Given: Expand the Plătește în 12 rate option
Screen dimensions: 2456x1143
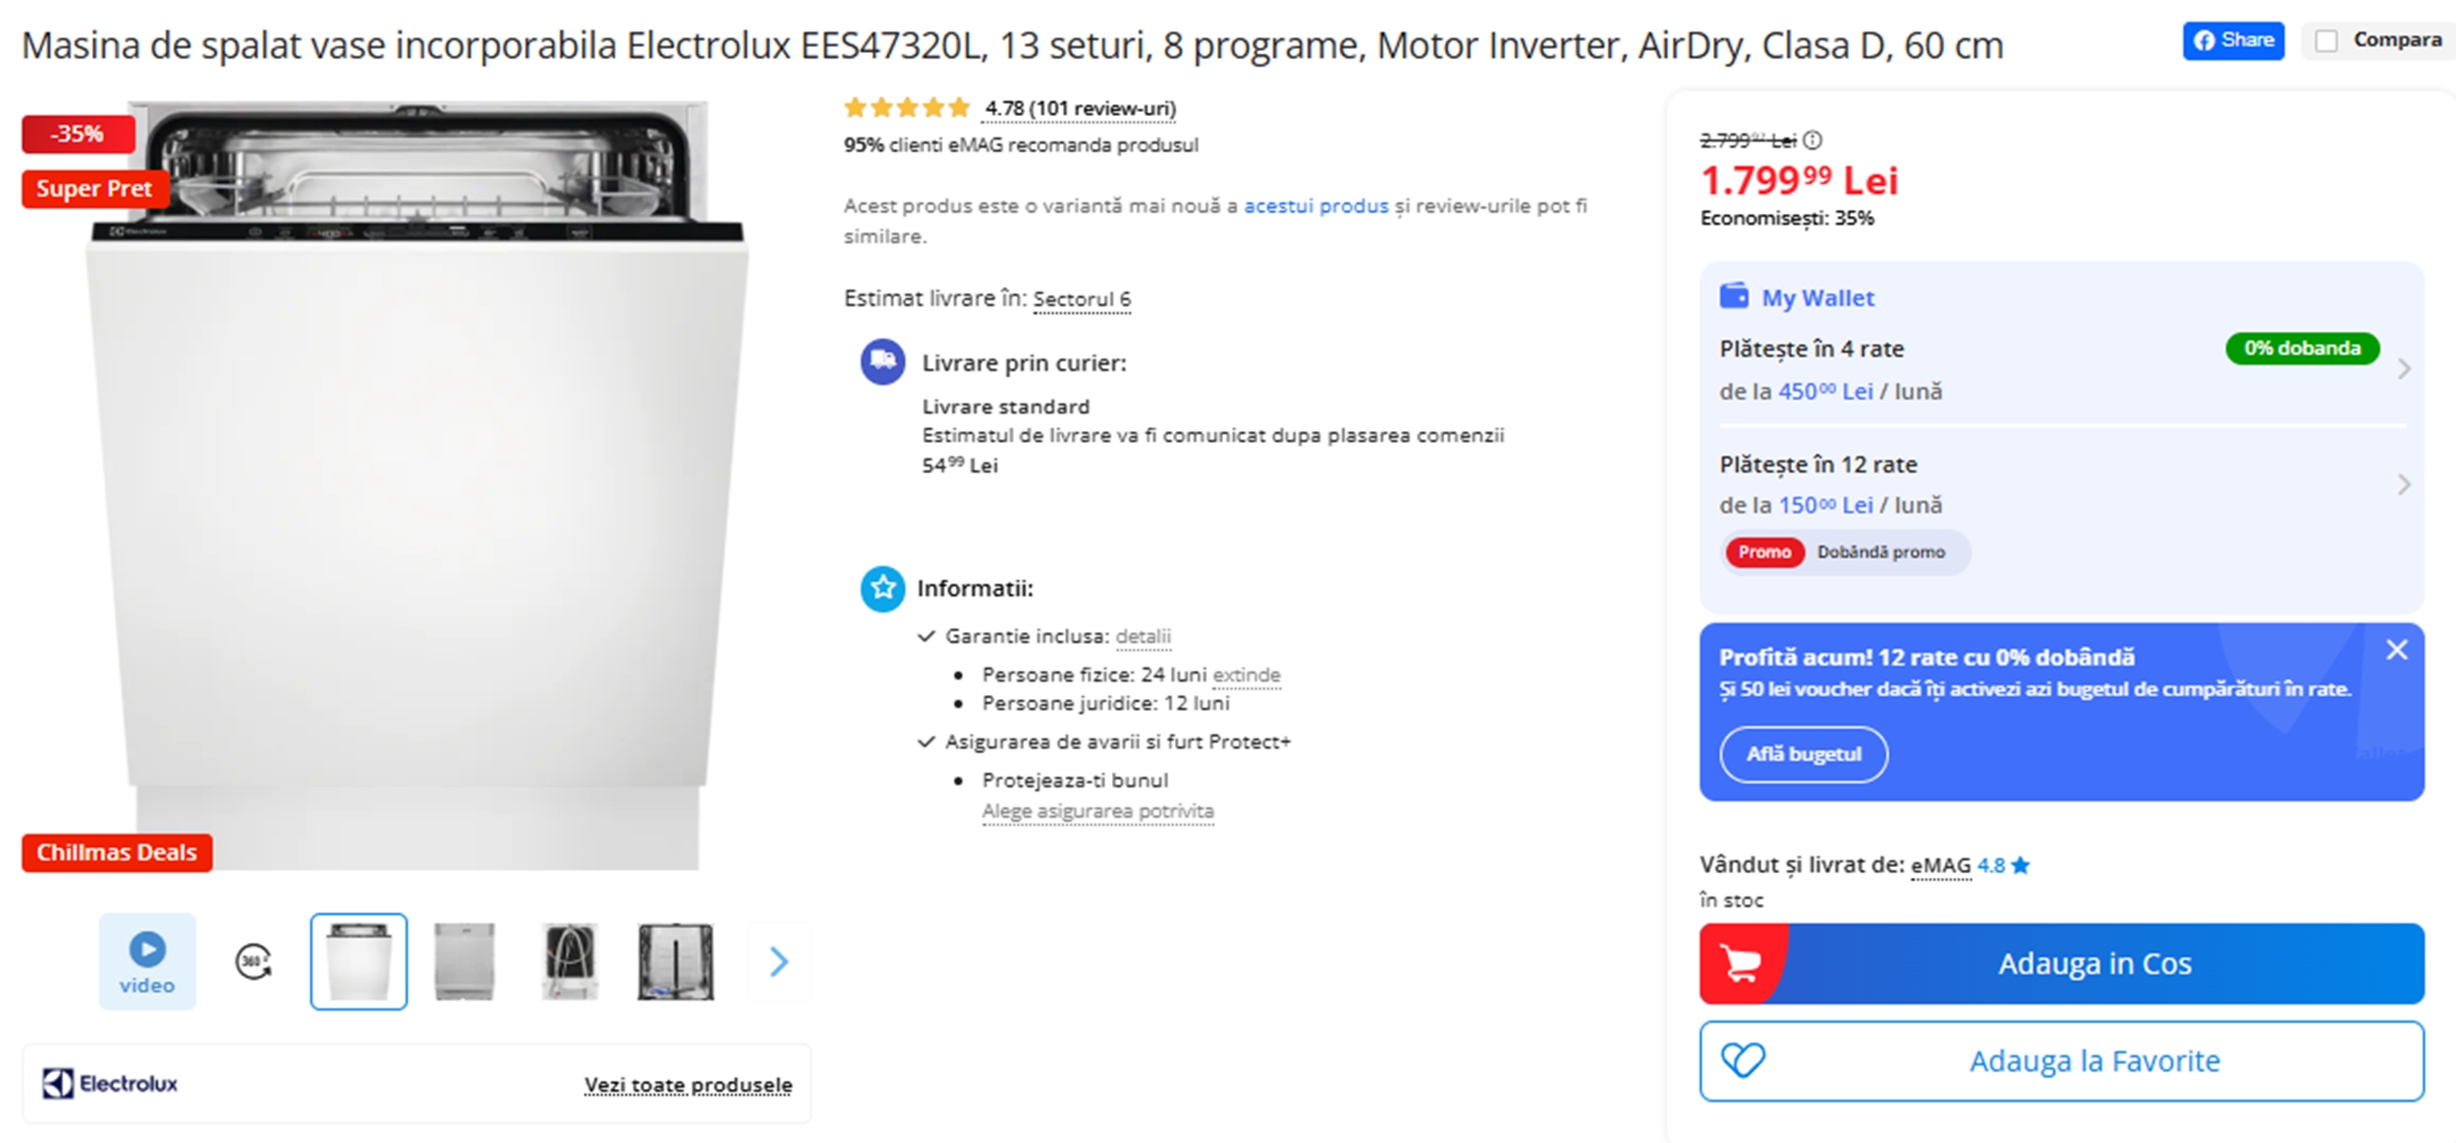Looking at the screenshot, I should pos(2404,484).
